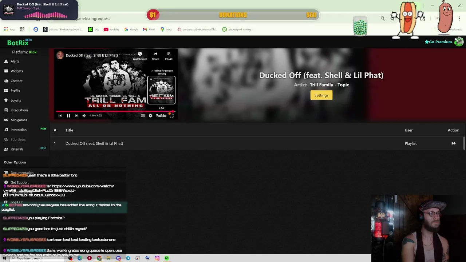Go to the Chatbot section
Image resolution: width=466 pixels, height=262 pixels.
16,81
